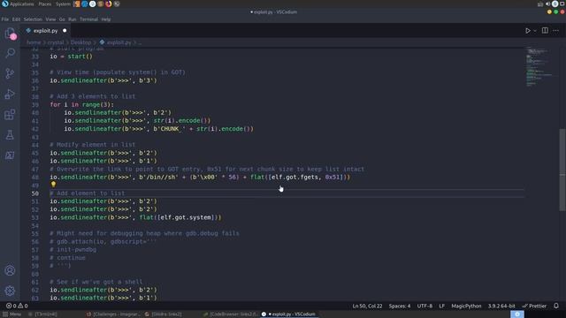Change end of line sequence LF
Viewport: 566px width, 318px height.
pyautogui.click(x=442, y=306)
